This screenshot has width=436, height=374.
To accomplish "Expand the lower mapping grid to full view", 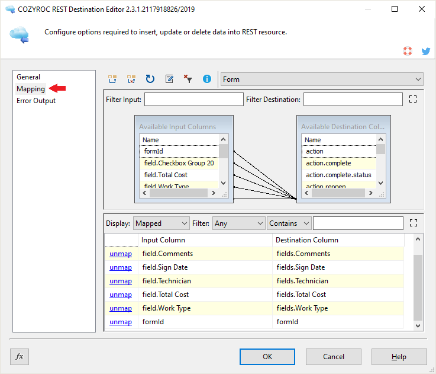I will point(414,223).
